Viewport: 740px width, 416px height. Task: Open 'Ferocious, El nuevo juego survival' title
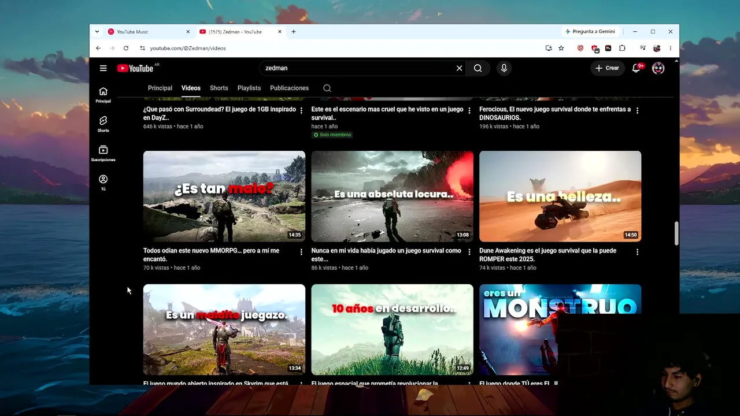tap(555, 113)
